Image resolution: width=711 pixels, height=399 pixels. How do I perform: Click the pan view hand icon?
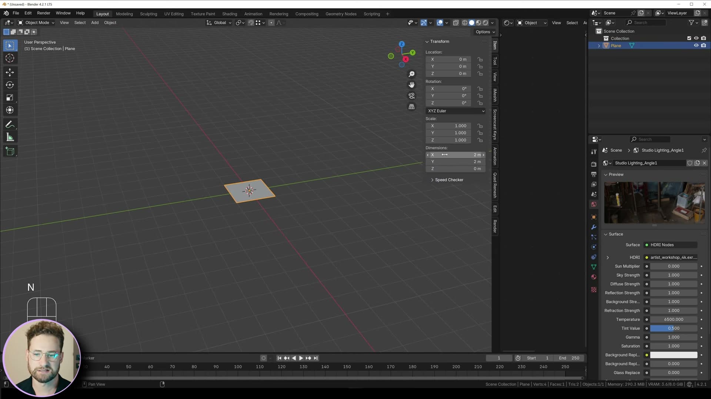pyautogui.click(x=411, y=85)
